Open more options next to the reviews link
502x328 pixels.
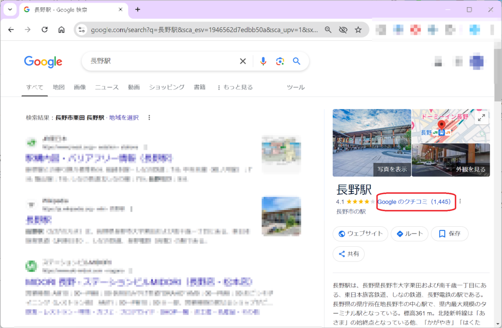[x=460, y=201]
